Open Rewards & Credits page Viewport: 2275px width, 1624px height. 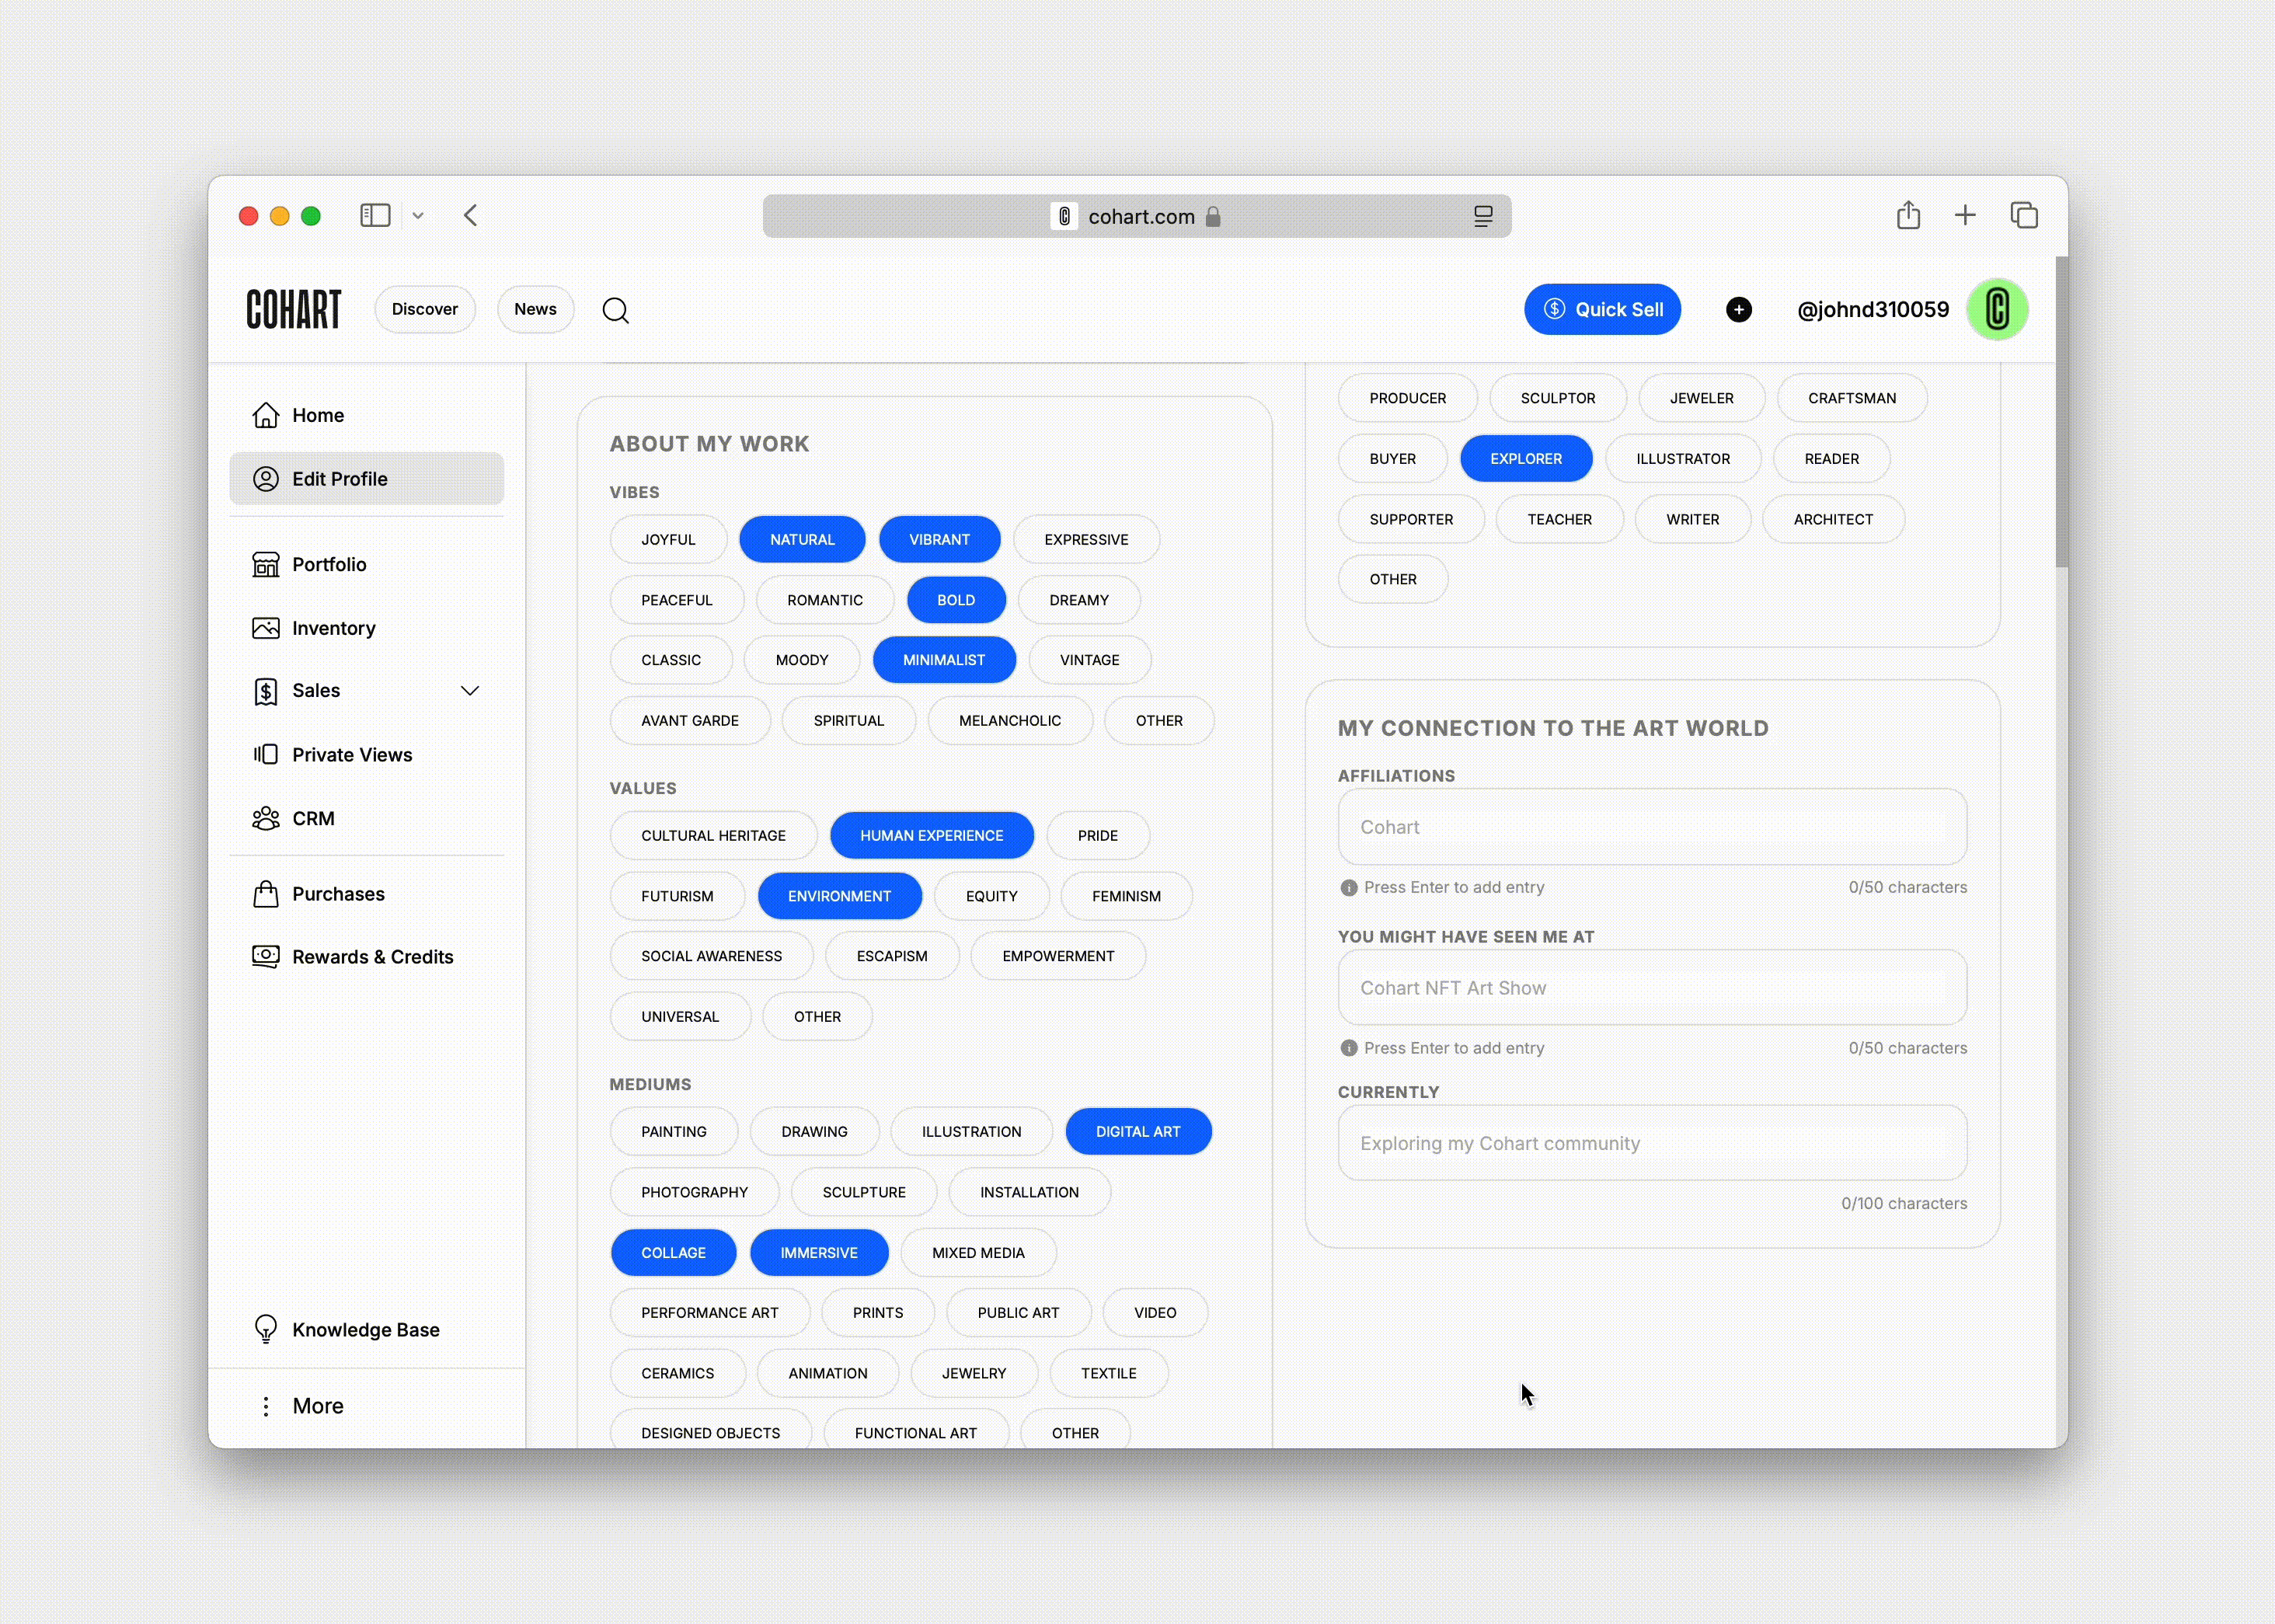point(367,956)
